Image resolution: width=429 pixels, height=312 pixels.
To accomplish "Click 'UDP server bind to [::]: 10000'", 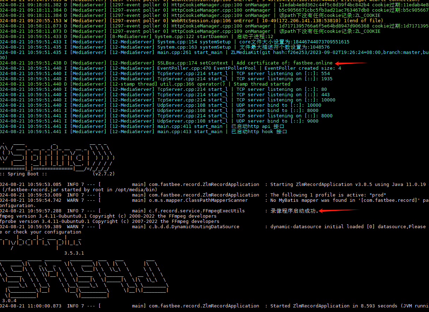I will point(279,105).
